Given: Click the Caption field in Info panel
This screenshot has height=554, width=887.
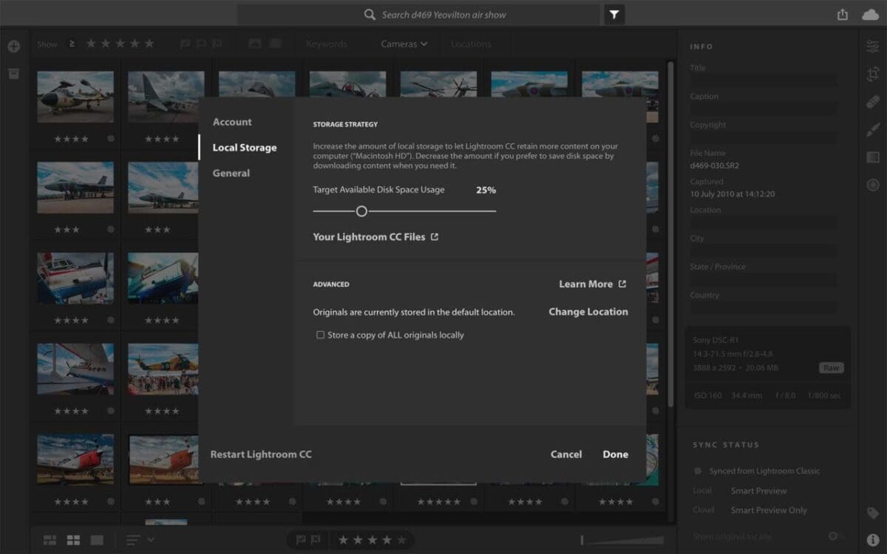Looking at the screenshot, I should coord(764,109).
